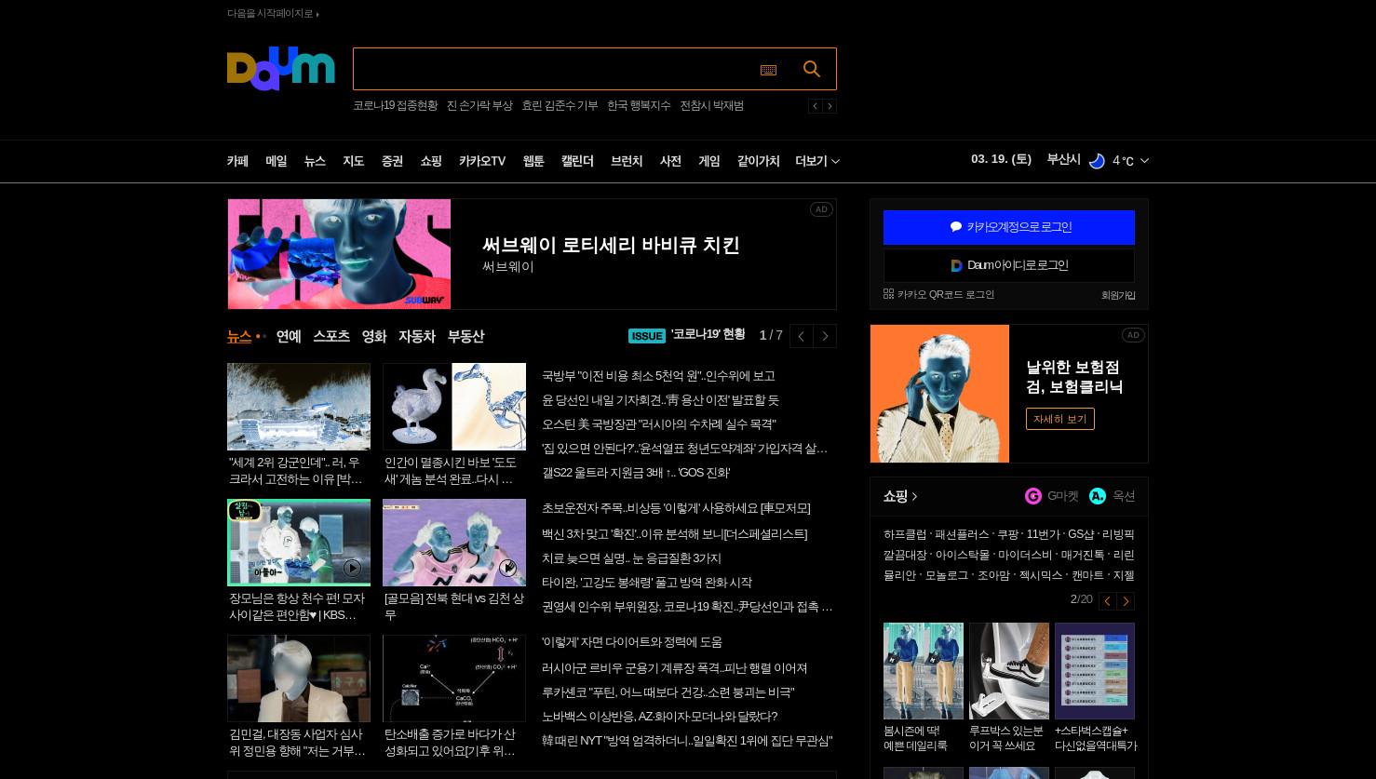The width and height of the screenshot is (1376, 779).
Task: Open the 웹툰 menu item
Action: 533,161
